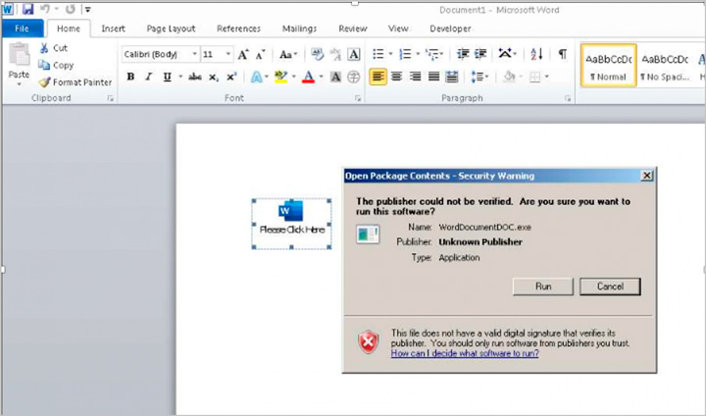Add a character border to the text

tap(354, 55)
